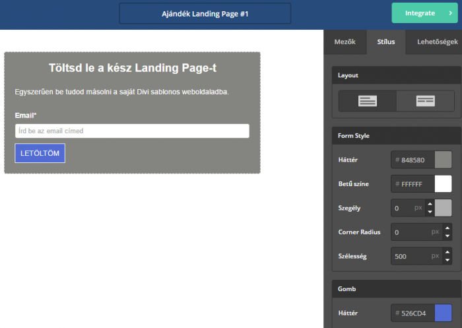This screenshot has width=462, height=328.
Task: Increase the Szélesség width value
Action: tap(447, 251)
